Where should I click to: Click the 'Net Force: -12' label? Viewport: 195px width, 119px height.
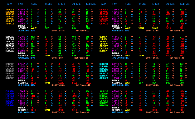177,30
